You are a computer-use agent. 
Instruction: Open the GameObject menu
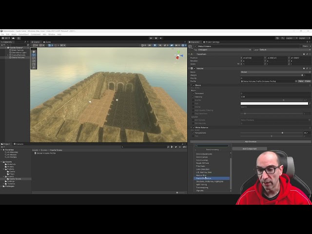point(23,34)
